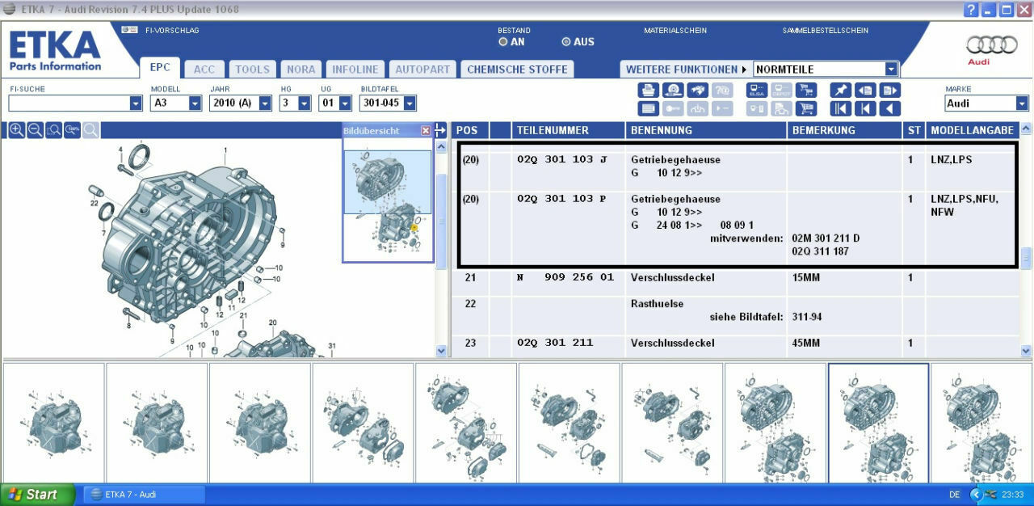This screenshot has width=1034, height=506.
Task: Open the MARKE Audi dropdown
Action: [1022, 103]
